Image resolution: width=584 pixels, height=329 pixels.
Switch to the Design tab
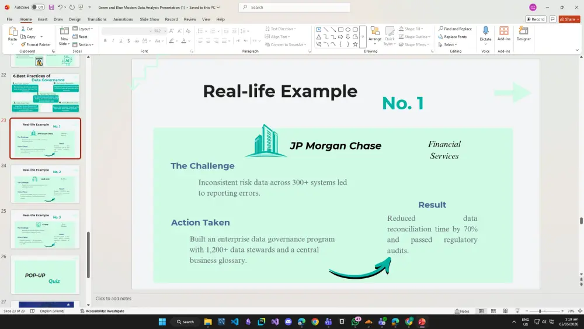(x=75, y=19)
